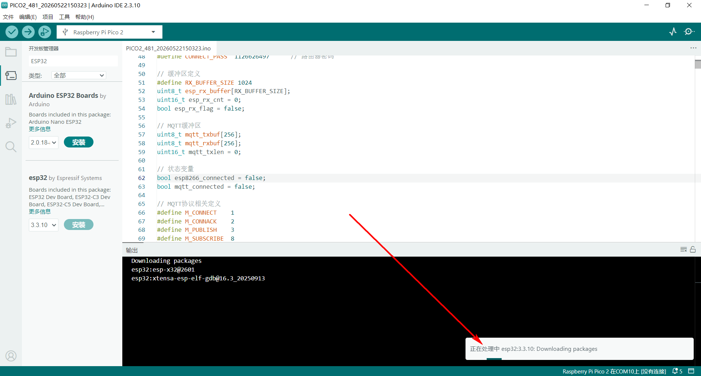The height and width of the screenshot is (376, 701).
Task: Click the esp32 by Espressif Systems title
Action: pos(65,178)
